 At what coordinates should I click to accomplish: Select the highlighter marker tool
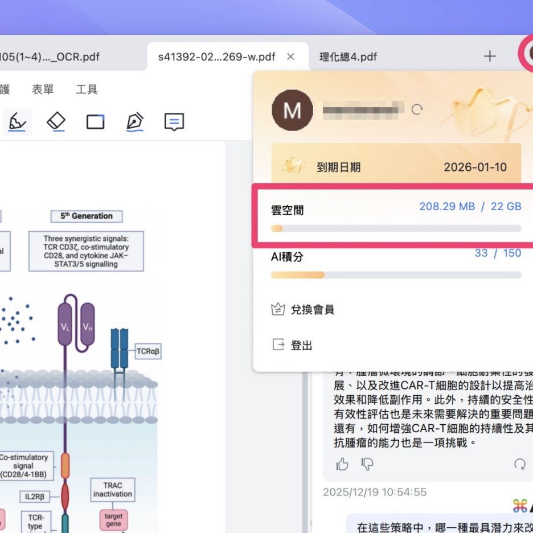pos(17,122)
